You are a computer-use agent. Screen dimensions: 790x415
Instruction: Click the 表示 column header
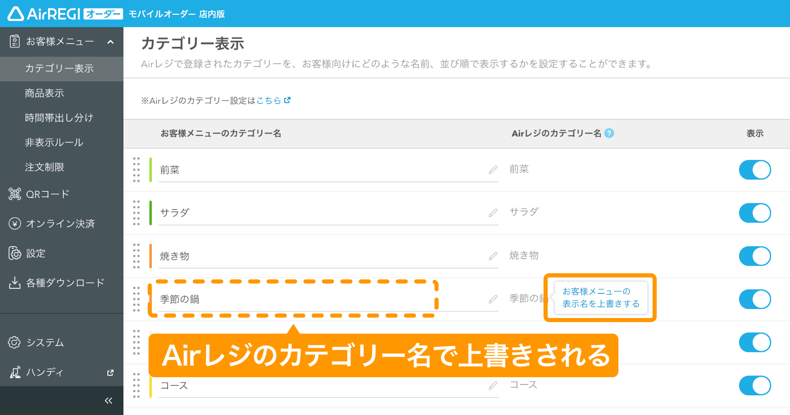tap(755, 133)
